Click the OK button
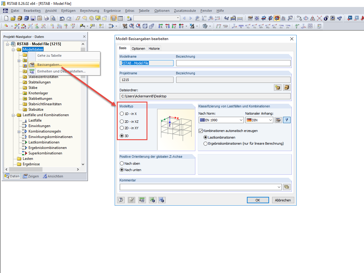The image size is (364, 273). click(x=258, y=200)
